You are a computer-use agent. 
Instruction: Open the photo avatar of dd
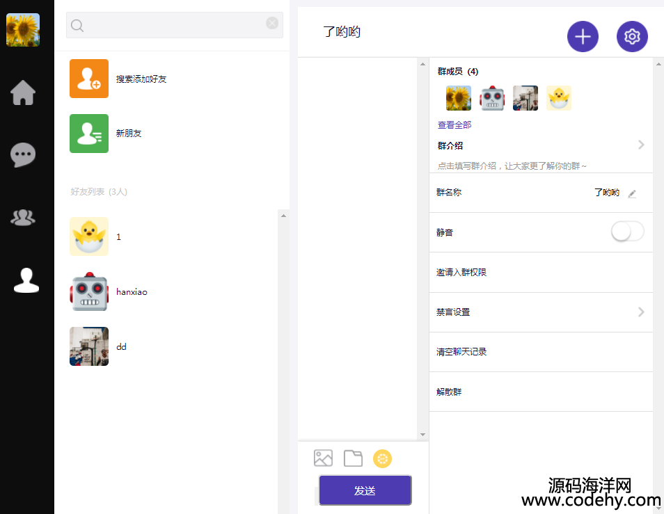click(x=89, y=346)
